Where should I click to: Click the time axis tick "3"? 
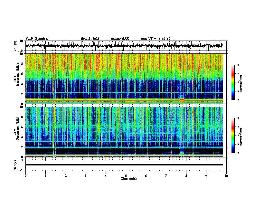(86, 176)
